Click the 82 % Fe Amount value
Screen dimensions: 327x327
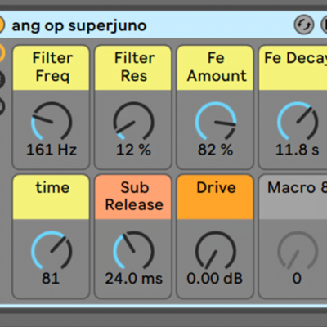pos(215,150)
